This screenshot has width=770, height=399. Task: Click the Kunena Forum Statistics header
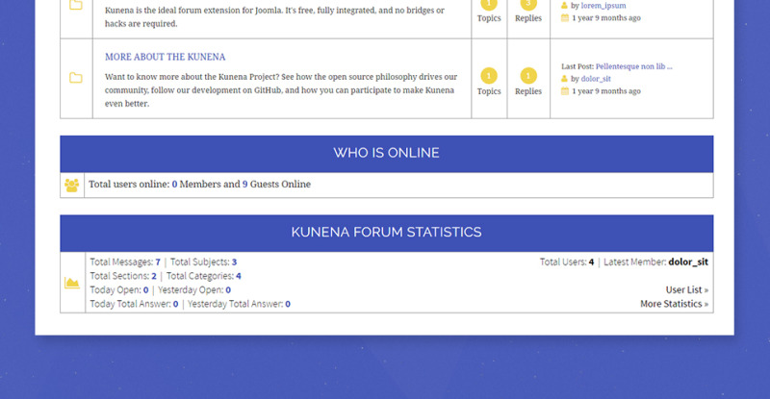click(x=387, y=233)
